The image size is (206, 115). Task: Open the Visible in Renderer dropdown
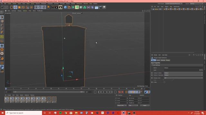183,75
